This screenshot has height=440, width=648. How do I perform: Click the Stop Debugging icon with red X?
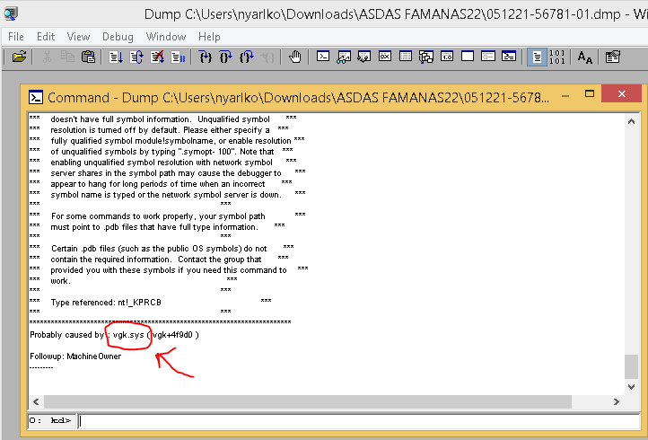(157, 57)
